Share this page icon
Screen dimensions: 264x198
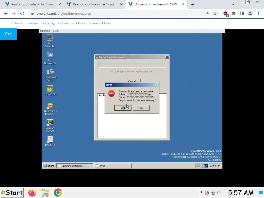pos(207,13)
